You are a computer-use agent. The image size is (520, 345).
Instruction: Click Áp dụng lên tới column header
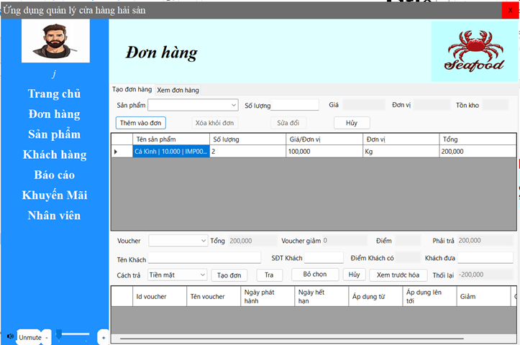point(430,297)
